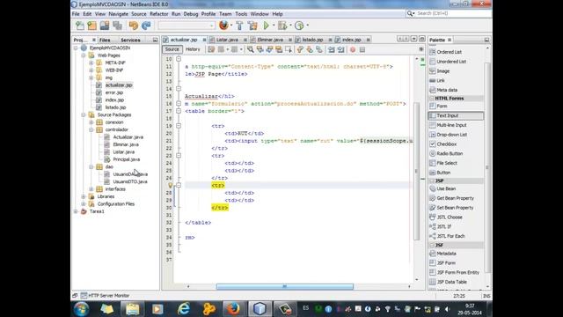The image size is (563, 317).
Task: Select JSF Data Table palette item
Action: pos(451,282)
